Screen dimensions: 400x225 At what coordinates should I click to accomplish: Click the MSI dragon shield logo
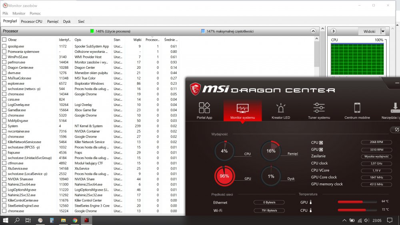click(195, 89)
